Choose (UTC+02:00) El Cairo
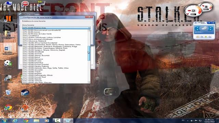 [x=32, y=61]
